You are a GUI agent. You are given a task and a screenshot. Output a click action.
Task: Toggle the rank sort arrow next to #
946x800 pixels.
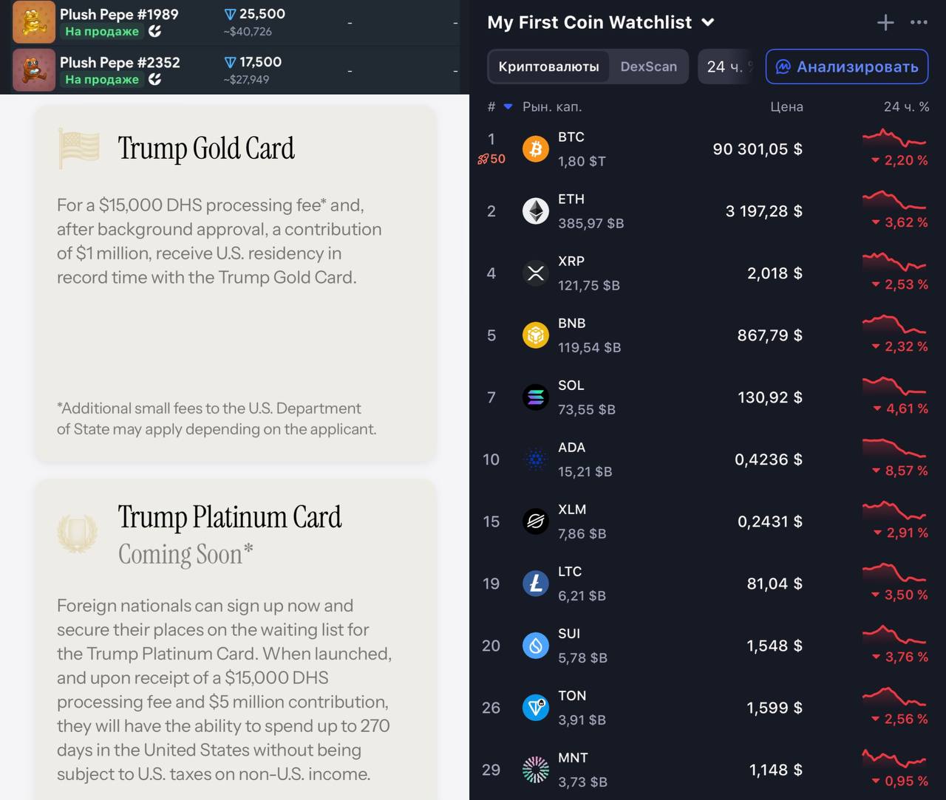coord(508,107)
